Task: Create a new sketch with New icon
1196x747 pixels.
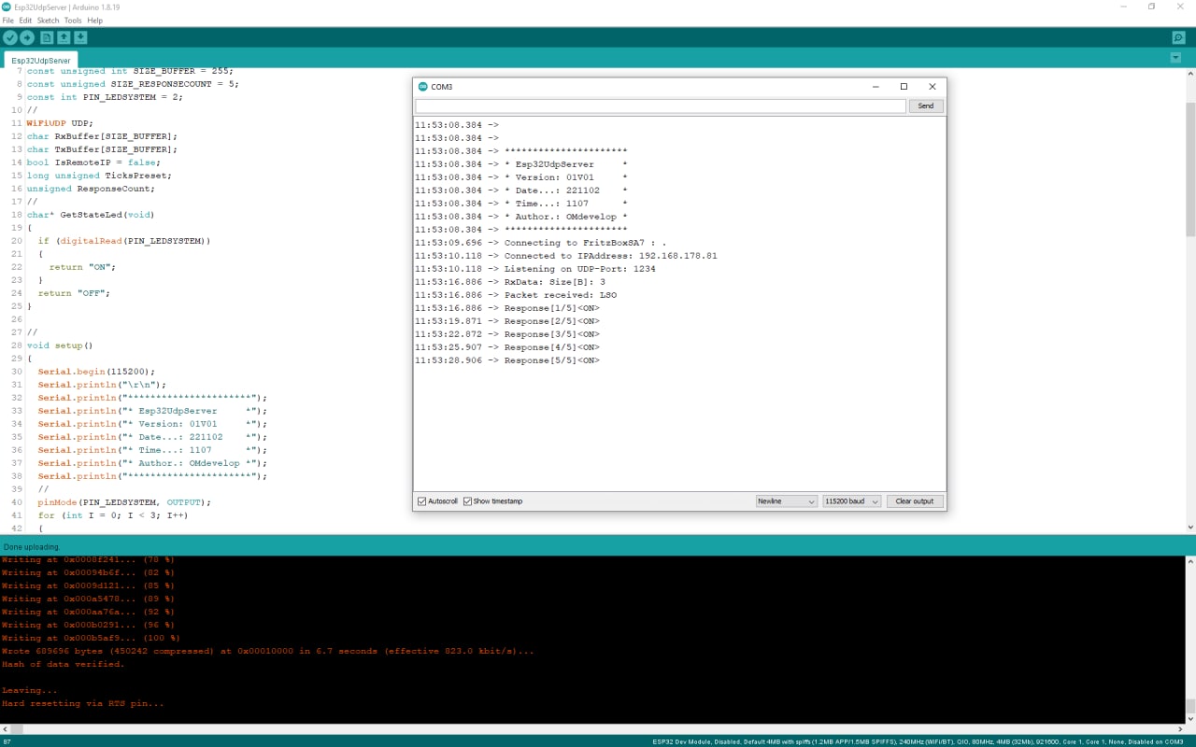Action: pos(47,37)
